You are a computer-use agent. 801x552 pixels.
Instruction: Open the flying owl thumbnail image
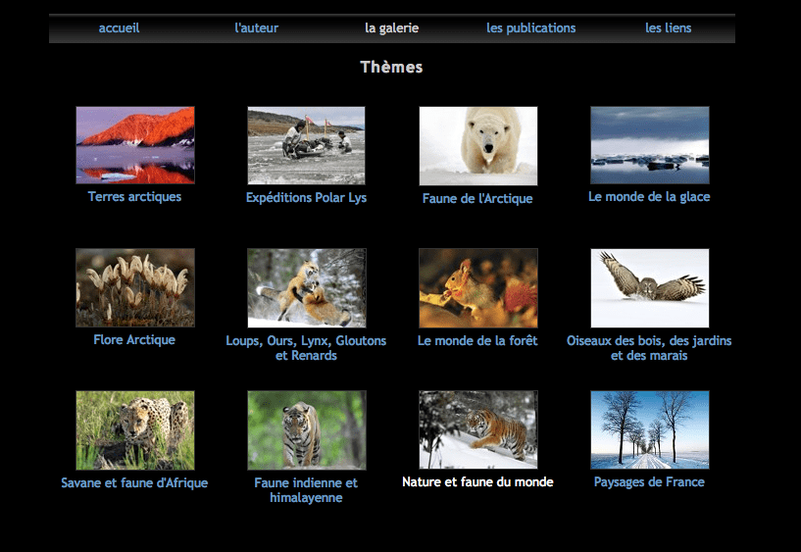tap(649, 287)
